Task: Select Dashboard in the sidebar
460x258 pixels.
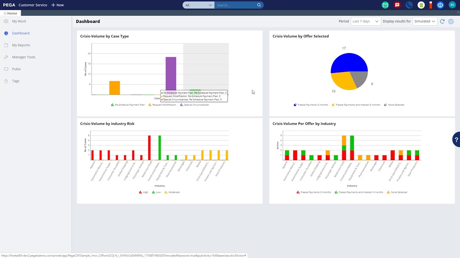Action: tap(21, 33)
